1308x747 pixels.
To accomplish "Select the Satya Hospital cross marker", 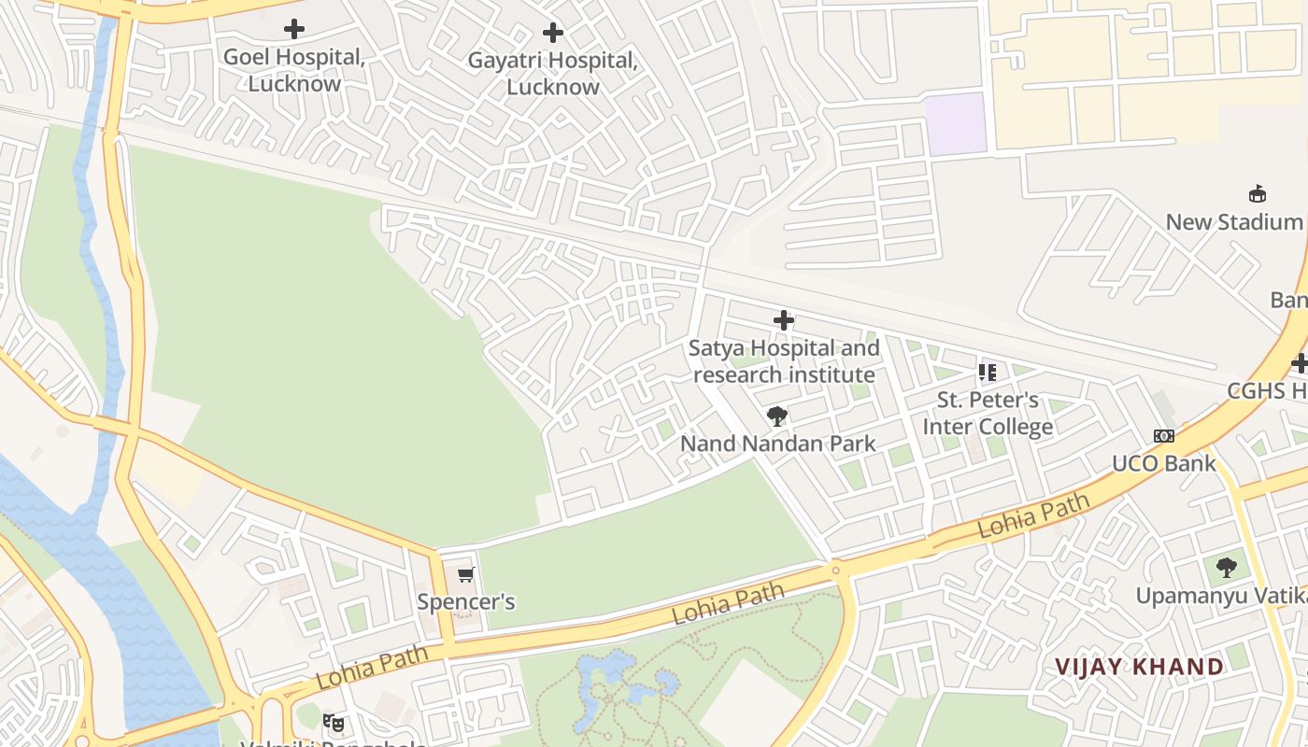I will pyautogui.click(x=784, y=320).
